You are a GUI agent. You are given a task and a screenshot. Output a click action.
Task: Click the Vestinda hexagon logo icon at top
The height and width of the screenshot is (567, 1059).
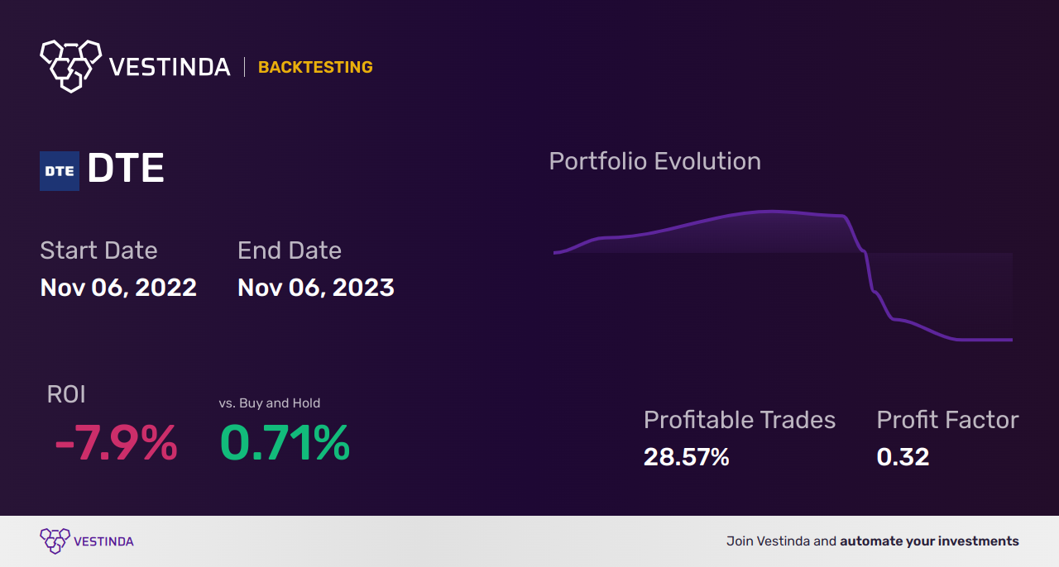(70, 66)
